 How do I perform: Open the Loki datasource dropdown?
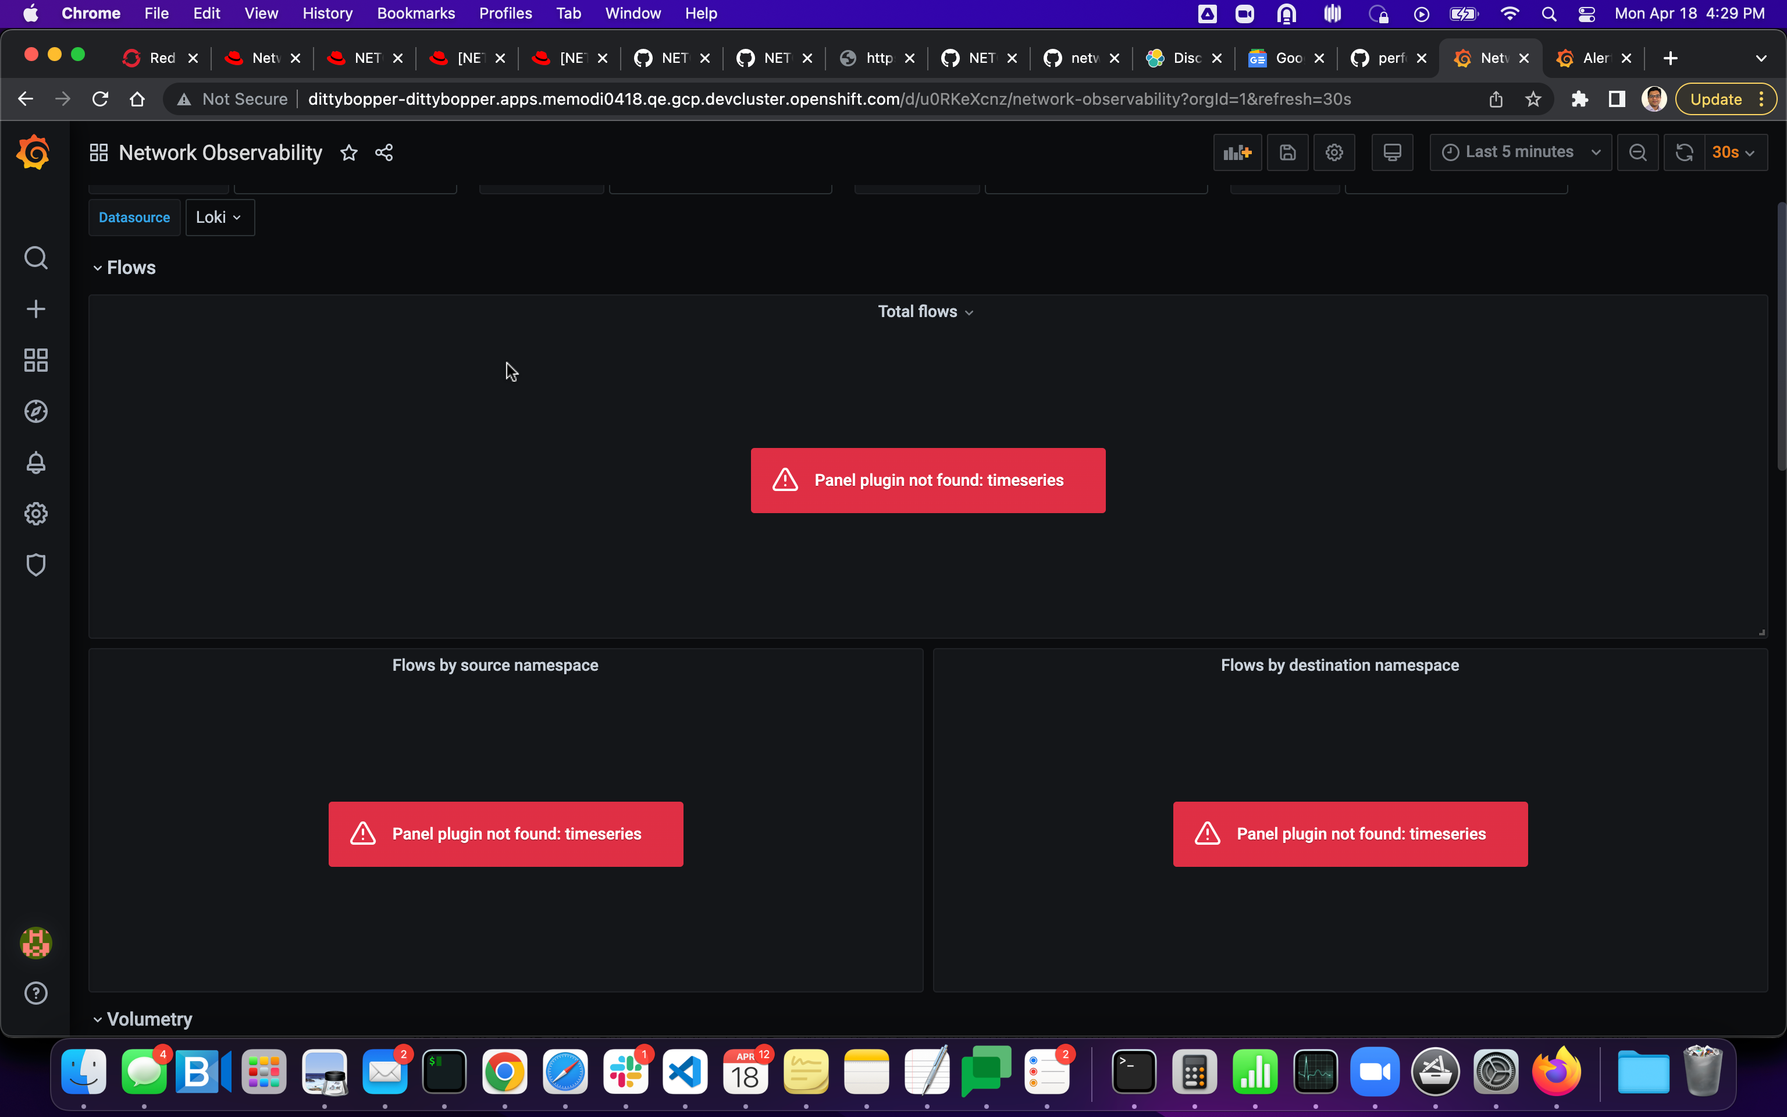click(x=219, y=217)
